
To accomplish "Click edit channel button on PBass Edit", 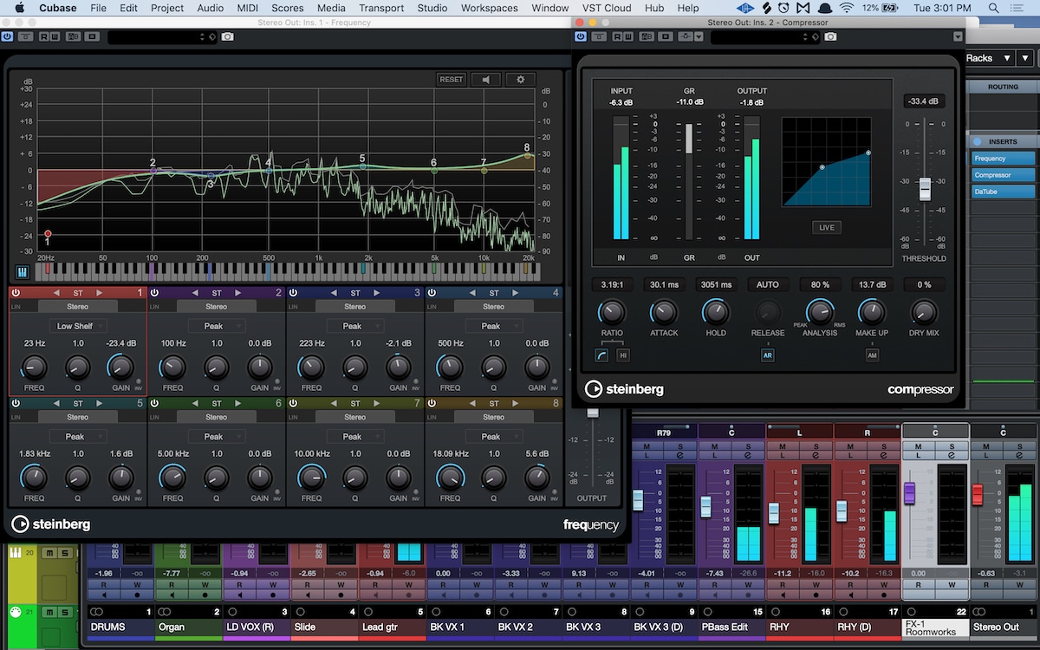I will click(749, 455).
